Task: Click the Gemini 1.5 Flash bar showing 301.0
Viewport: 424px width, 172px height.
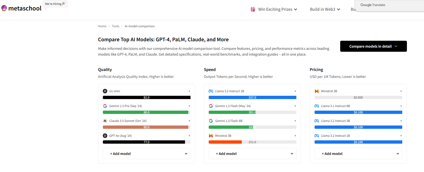Action: (x=232, y=112)
